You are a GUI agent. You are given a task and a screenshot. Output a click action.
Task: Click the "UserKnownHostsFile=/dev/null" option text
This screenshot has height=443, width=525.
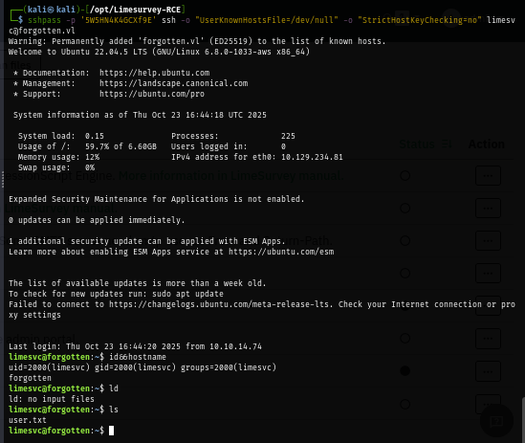click(267, 20)
